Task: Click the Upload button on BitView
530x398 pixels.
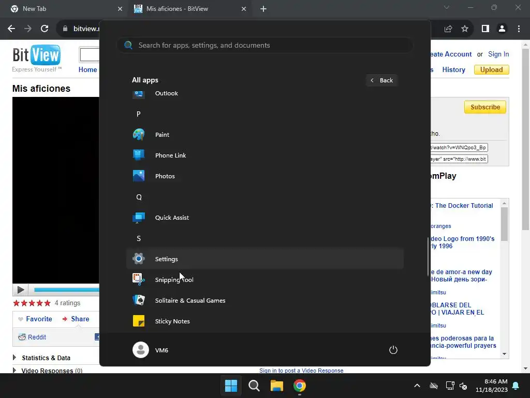Action: click(492, 69)
